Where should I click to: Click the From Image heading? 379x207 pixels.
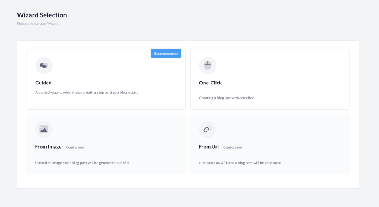pyautogui.click(x=48, y=147)
